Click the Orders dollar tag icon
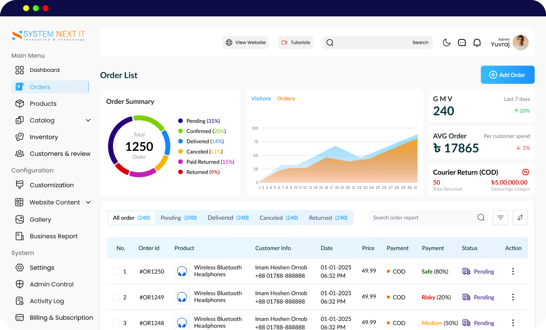The height and width of the screenshot is (330, 546). tap(19, 87)
